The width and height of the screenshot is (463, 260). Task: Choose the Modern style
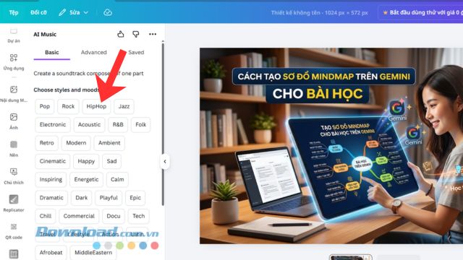[76, 143]
